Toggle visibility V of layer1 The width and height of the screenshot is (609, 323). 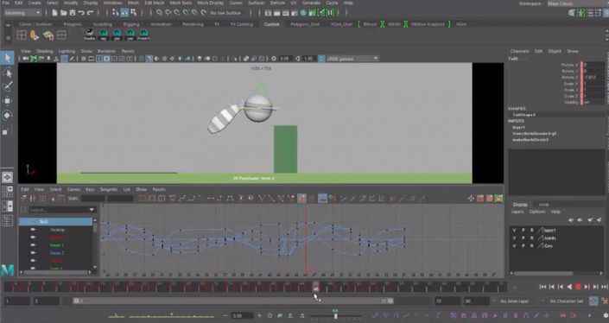click(514, 231)
